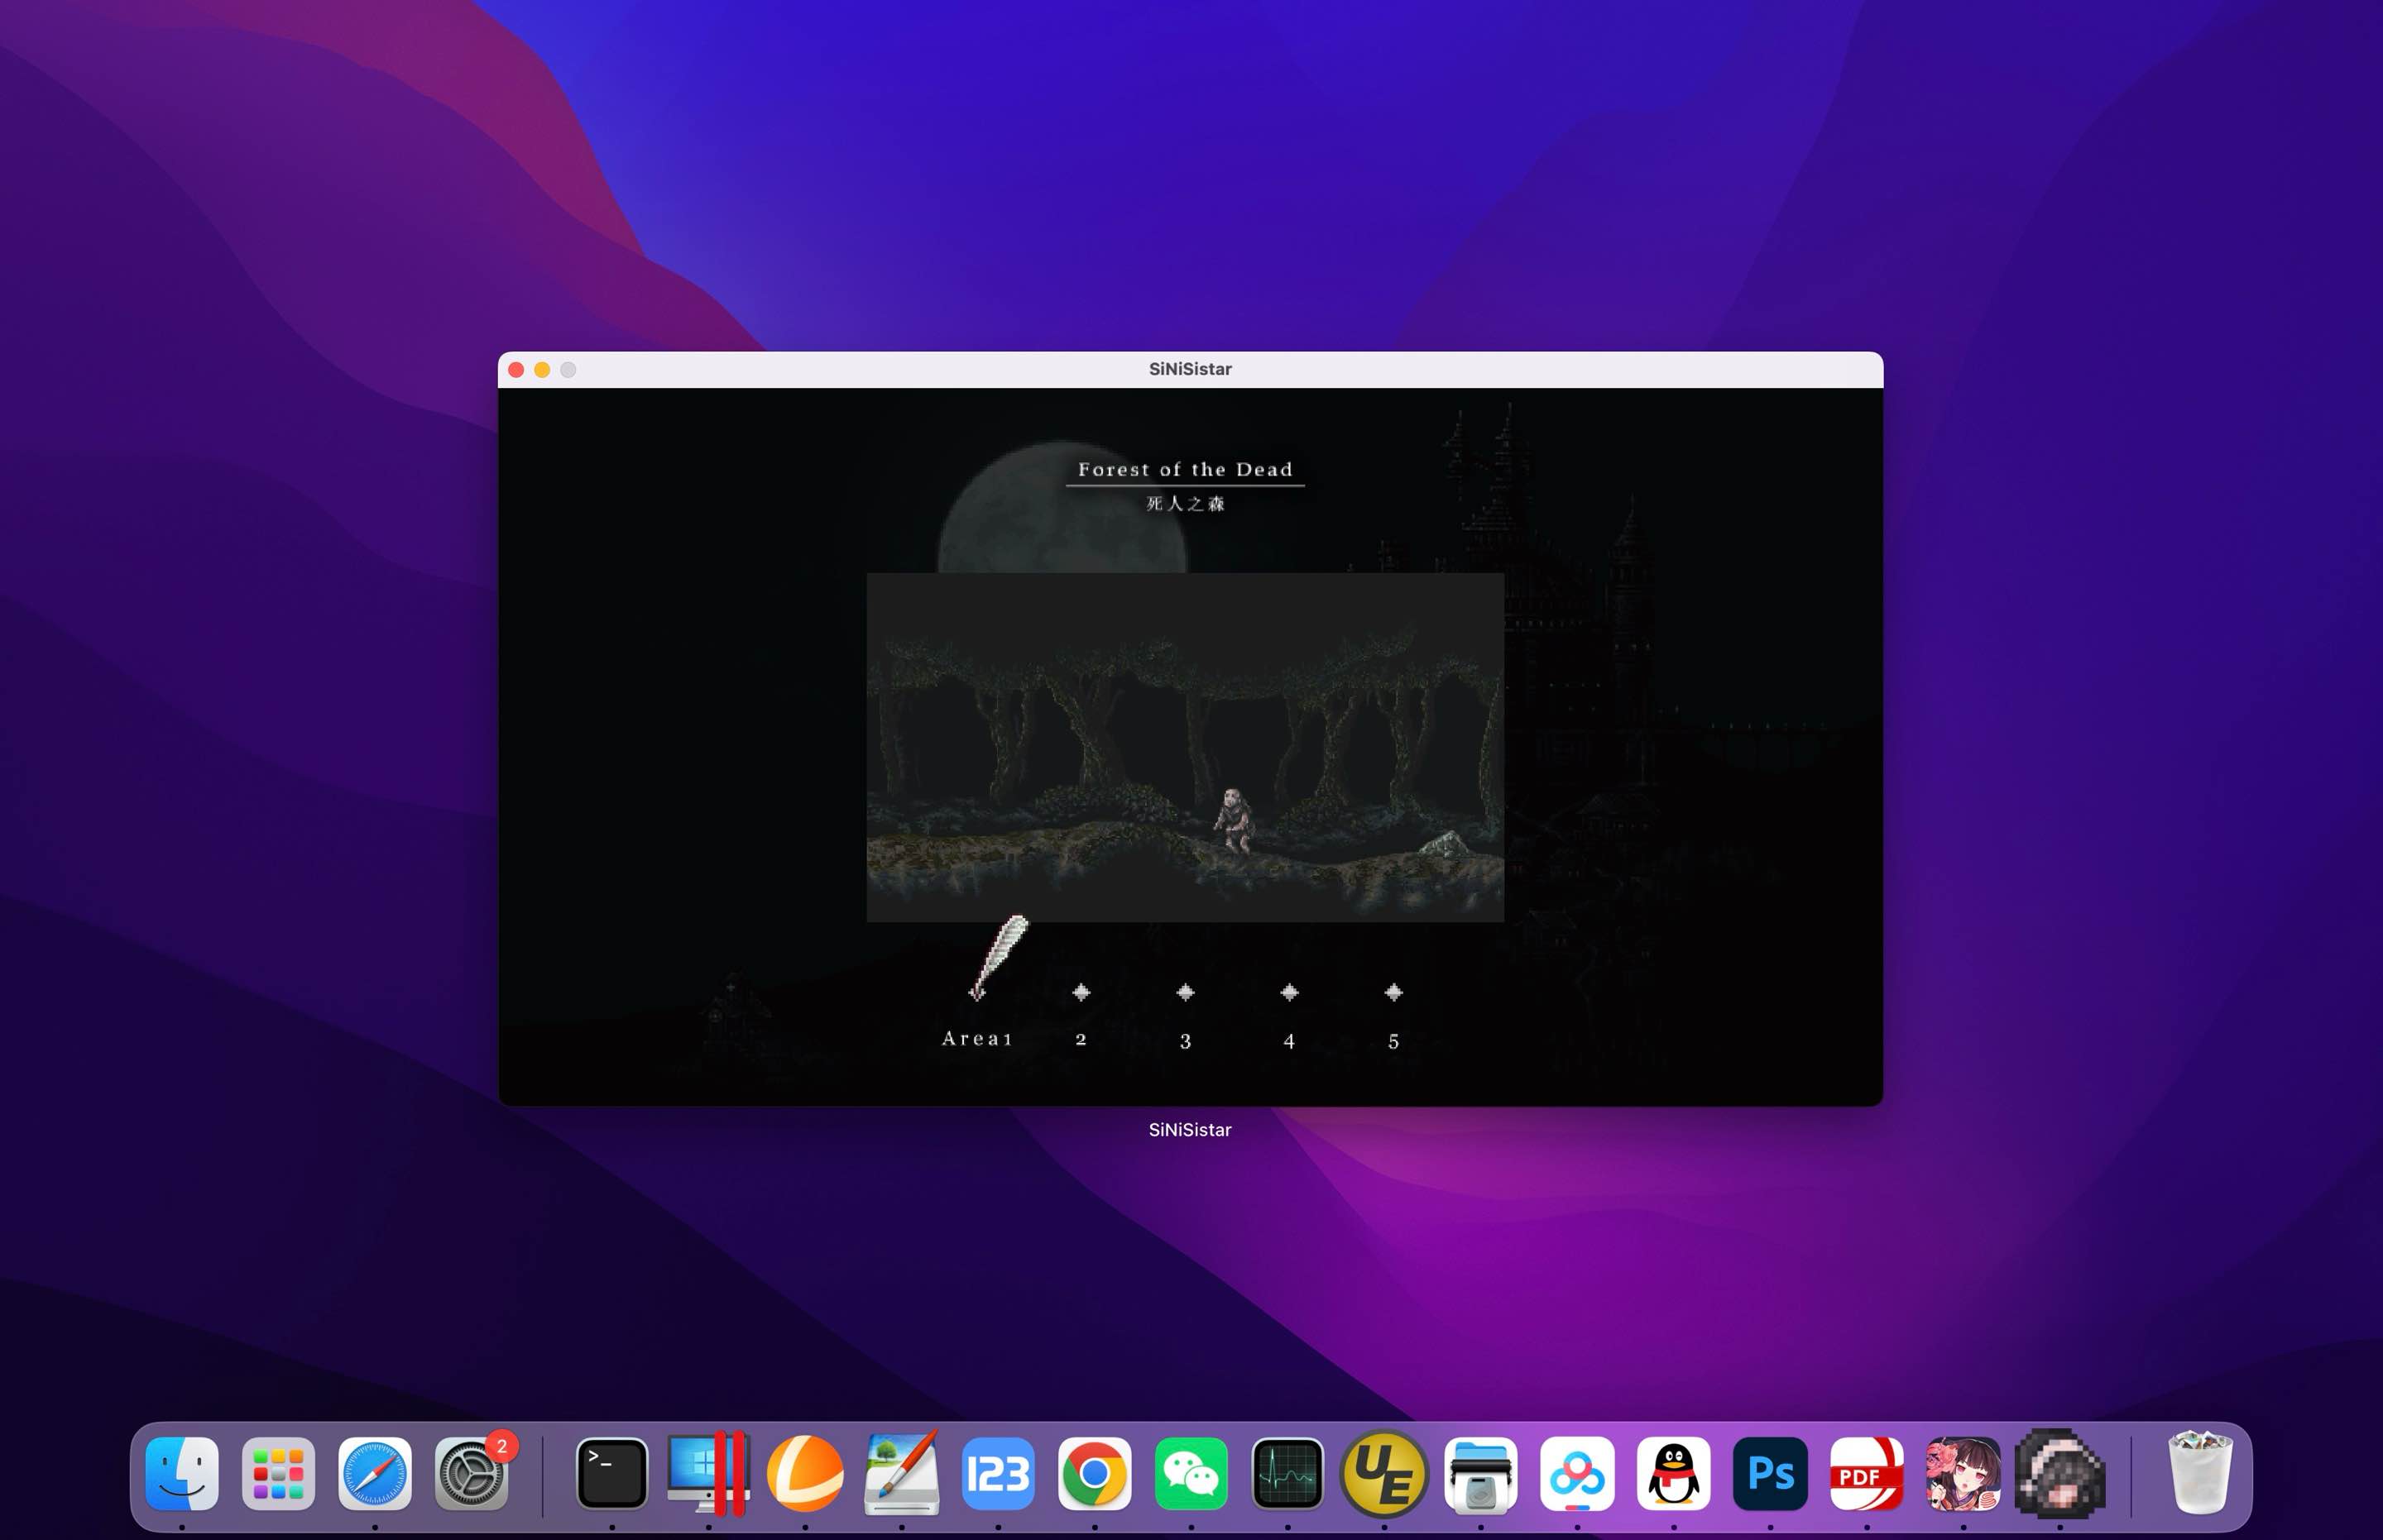Click the 'Area 1' label

tap(977, 1039)
